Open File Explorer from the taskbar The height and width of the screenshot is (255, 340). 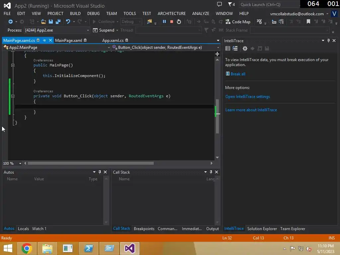[47, 248]
